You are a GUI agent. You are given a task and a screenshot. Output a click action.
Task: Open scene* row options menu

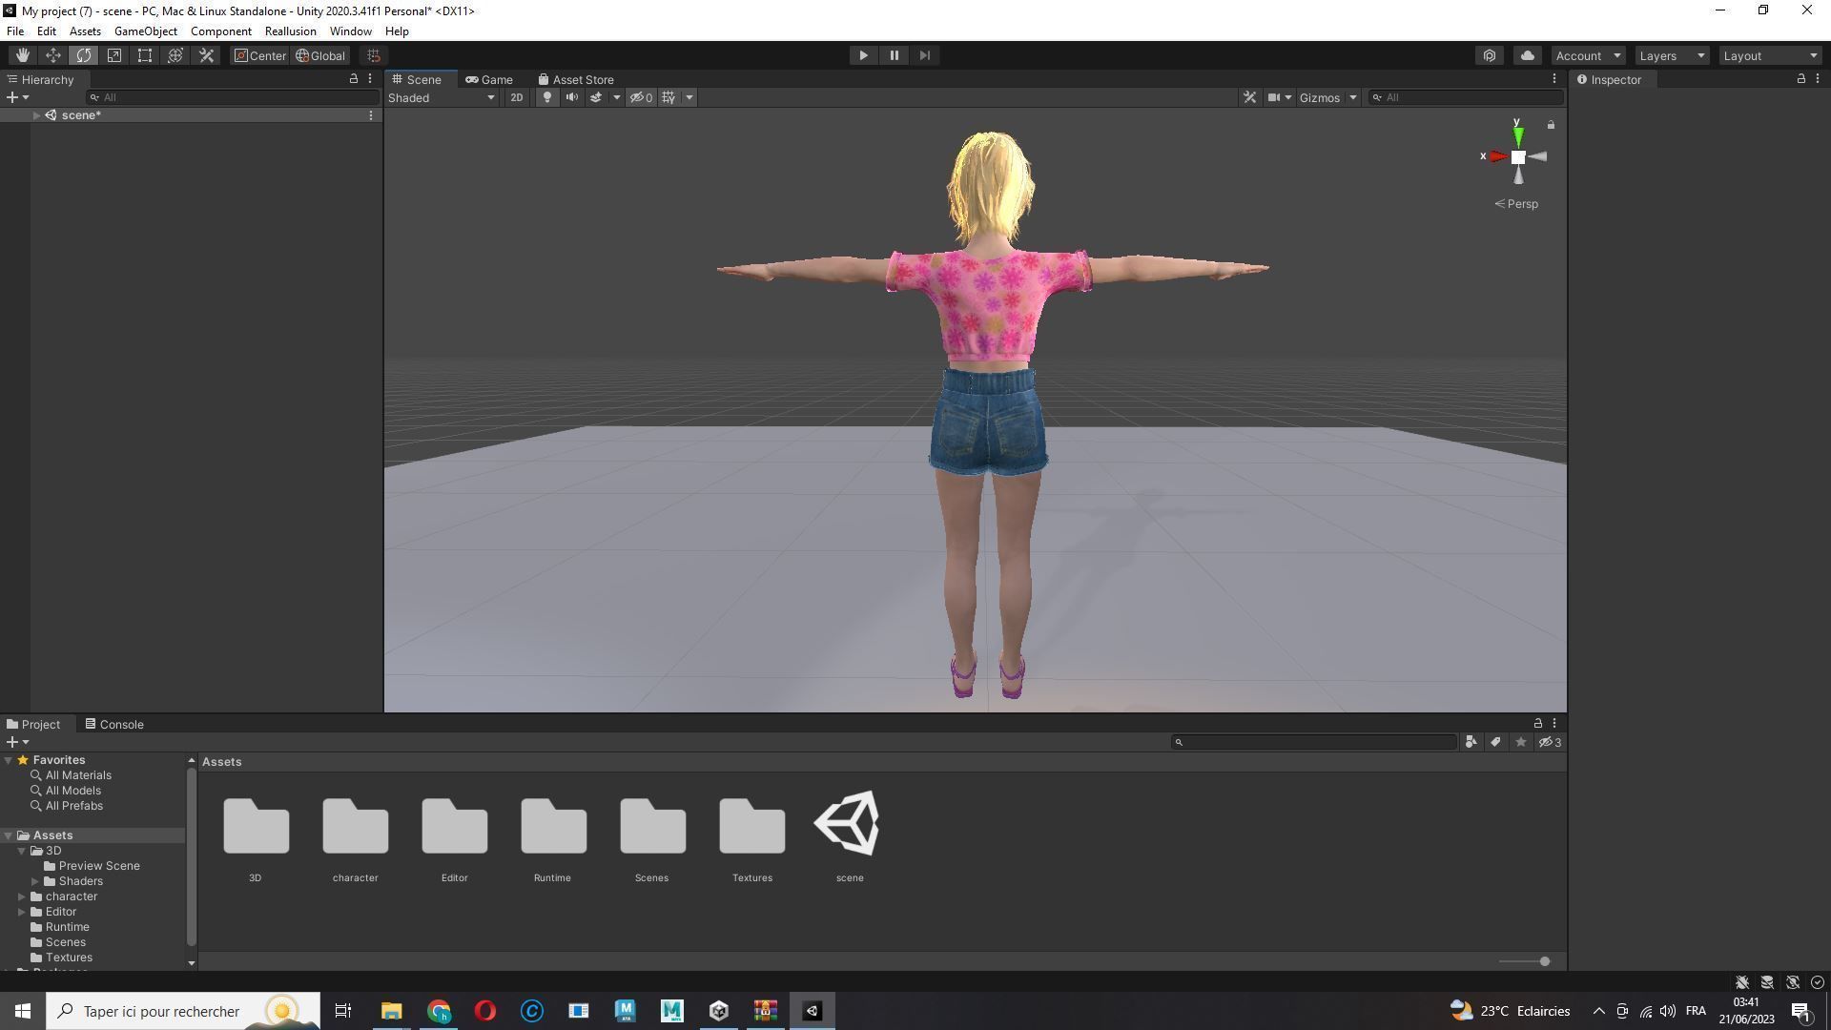point(371,115)
